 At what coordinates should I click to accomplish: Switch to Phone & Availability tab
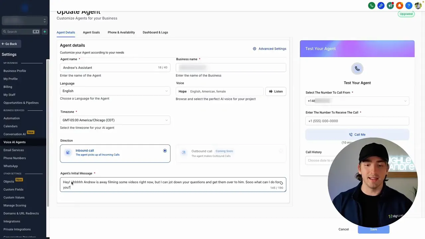pyautogui.click(x=121, y=32)
